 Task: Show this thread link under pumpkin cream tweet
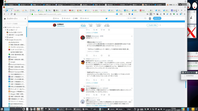pos(92,83)
